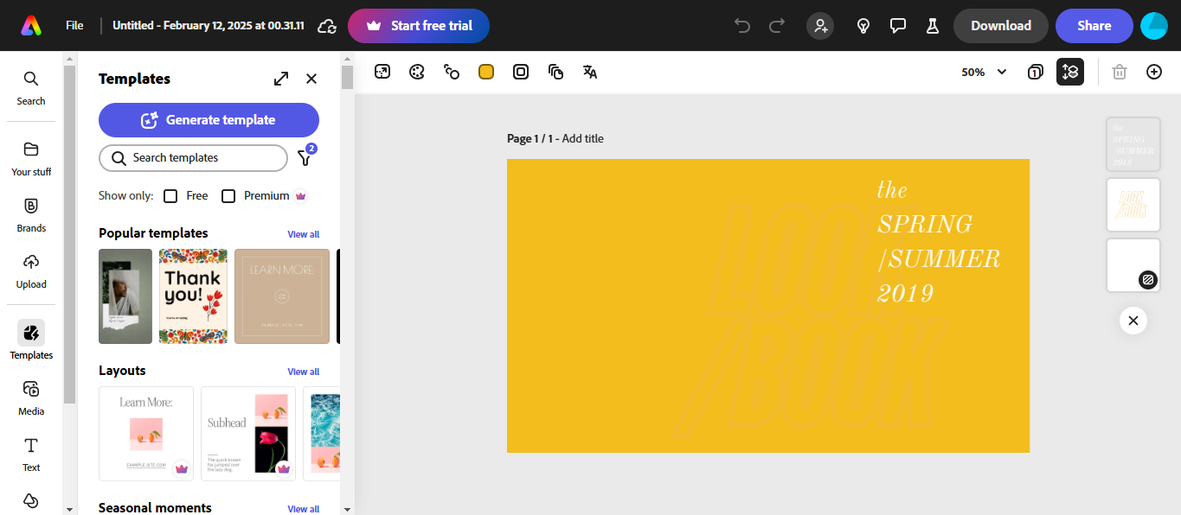The width and height of the screenshot is (1181, 515).
Task: Open the comments icon
Action: point(898,26)
